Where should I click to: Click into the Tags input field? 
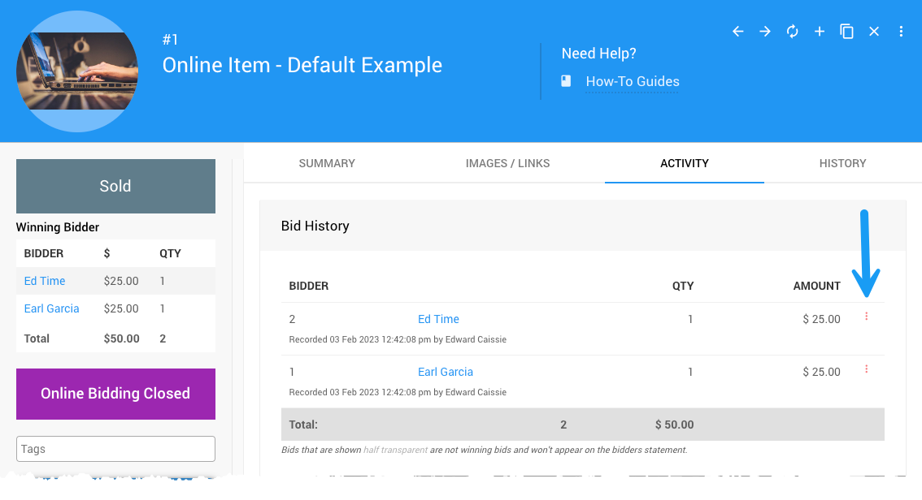115,449
